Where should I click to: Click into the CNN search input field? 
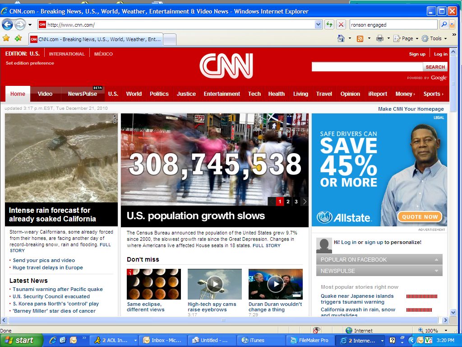point(367,67)
